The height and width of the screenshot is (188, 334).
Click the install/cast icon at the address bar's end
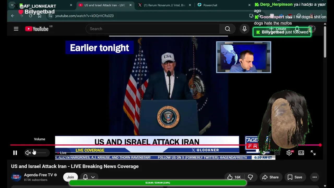pyautogui.click(x=251, y=16)
